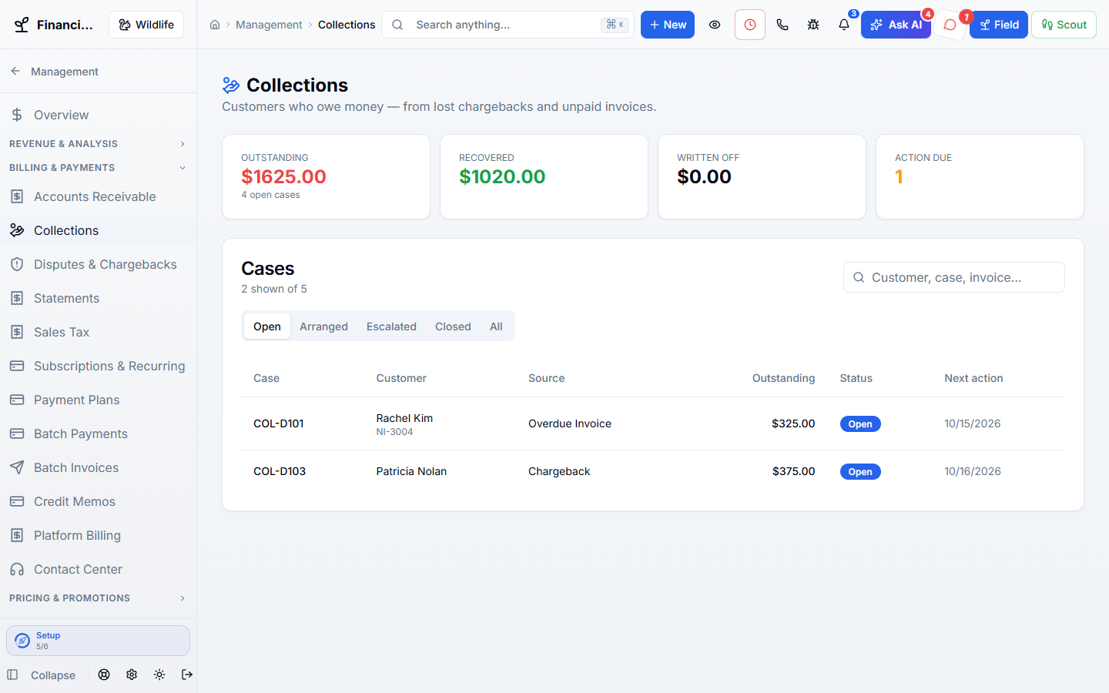
Task: Click the Outstanding $1625.00 card
Action: pyautogui.click(x=326, y=177)
